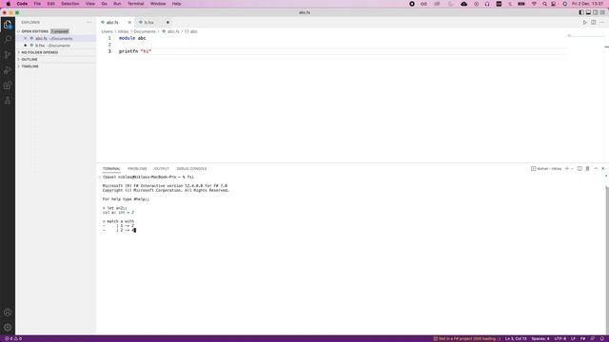Open the Terminal menu in menu bar
This screenshot has width=609, height=342.
[x=135, y=4]
